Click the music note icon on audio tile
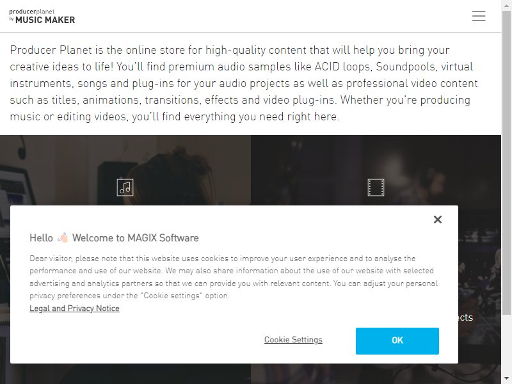Viewport: 512px width, 384px height. click(x=125, y=187)
